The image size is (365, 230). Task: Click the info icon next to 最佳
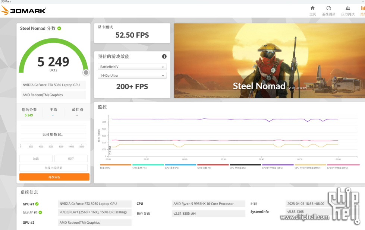coord(82,110)
